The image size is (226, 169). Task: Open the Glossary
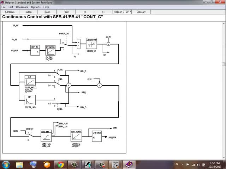pyautogui.click(x=141, y=12)
